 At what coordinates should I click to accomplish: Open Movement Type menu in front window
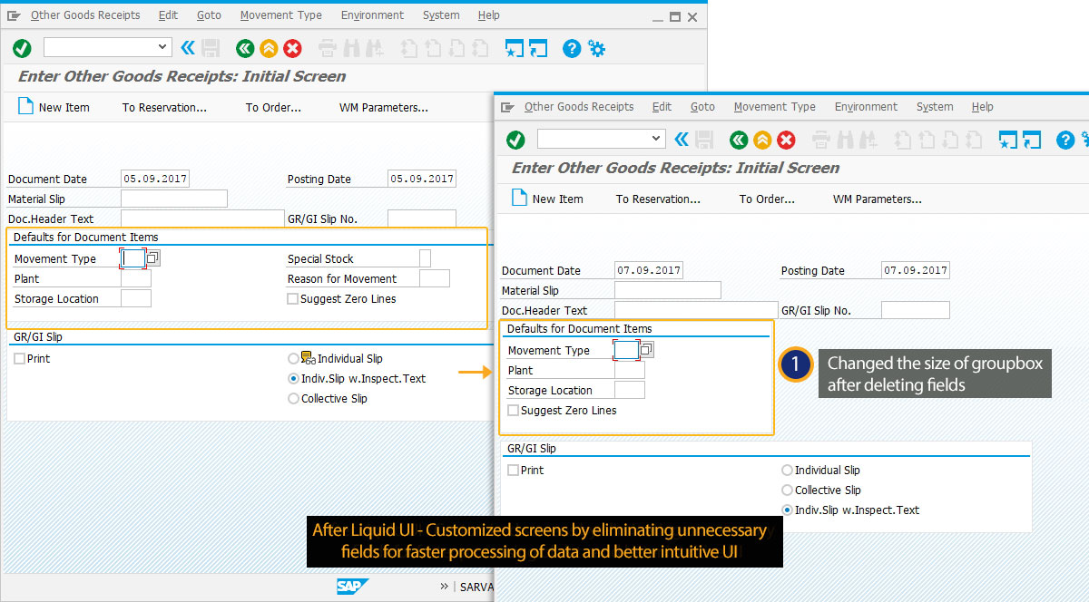pos(774,107)
